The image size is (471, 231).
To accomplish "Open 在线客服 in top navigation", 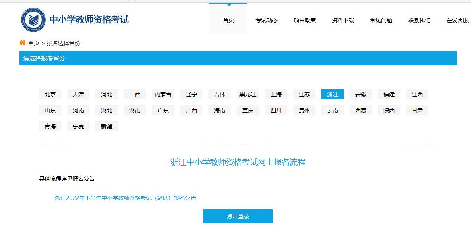I will tap(457, 20).
